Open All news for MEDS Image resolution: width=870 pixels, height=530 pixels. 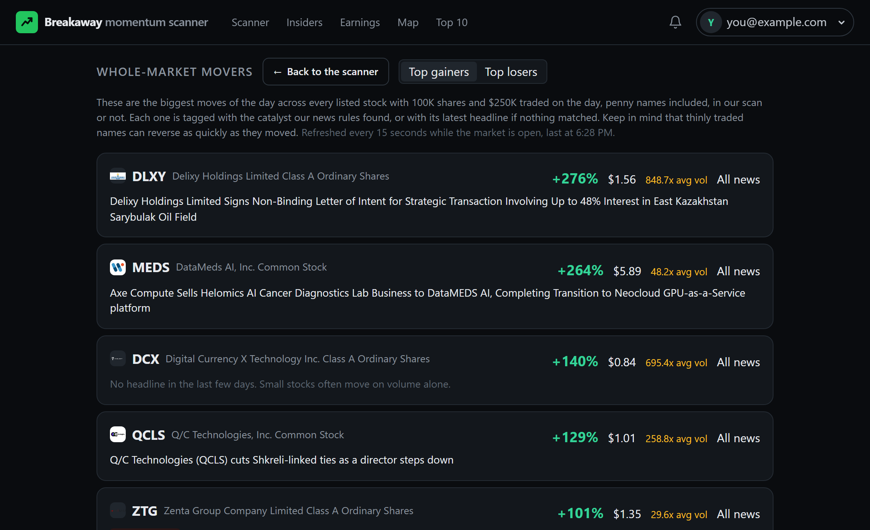(x=738, y=271)
